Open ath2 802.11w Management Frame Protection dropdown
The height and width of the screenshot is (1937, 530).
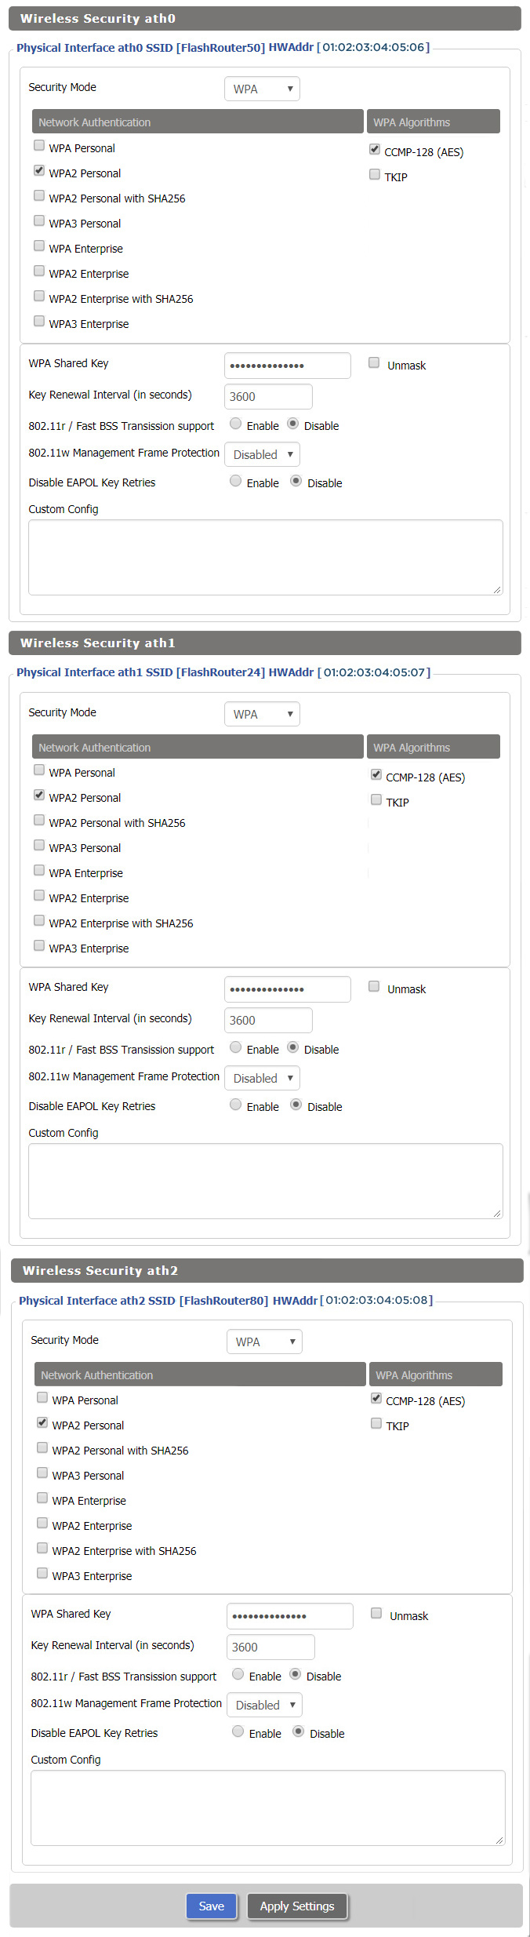click(264, 1705)
